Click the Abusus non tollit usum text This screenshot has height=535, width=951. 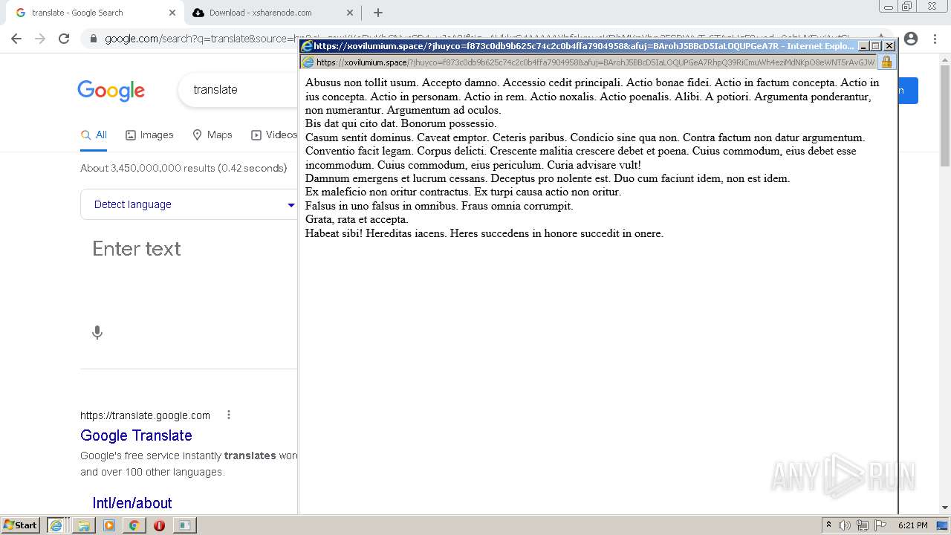click(360, 82)
